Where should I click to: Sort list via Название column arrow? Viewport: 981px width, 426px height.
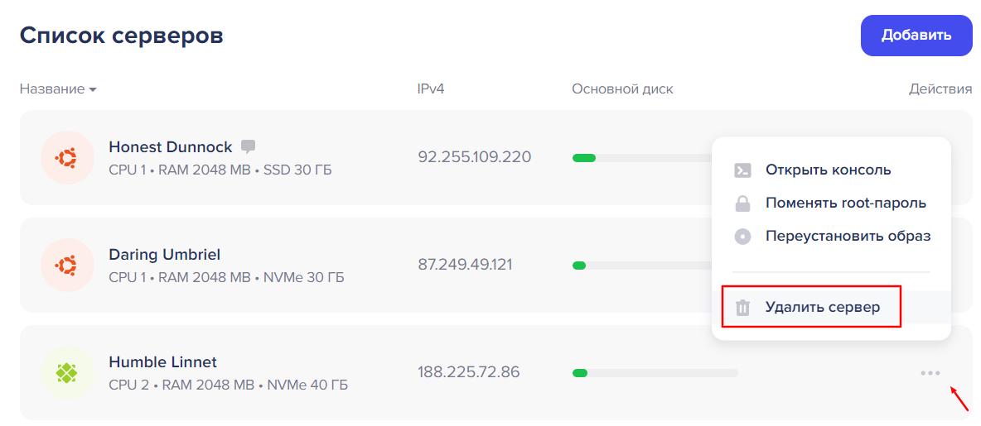click(x=93, y=90)
